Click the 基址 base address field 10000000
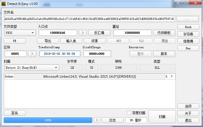This screenshot has width=203, height=127. (x=132, y=33)
